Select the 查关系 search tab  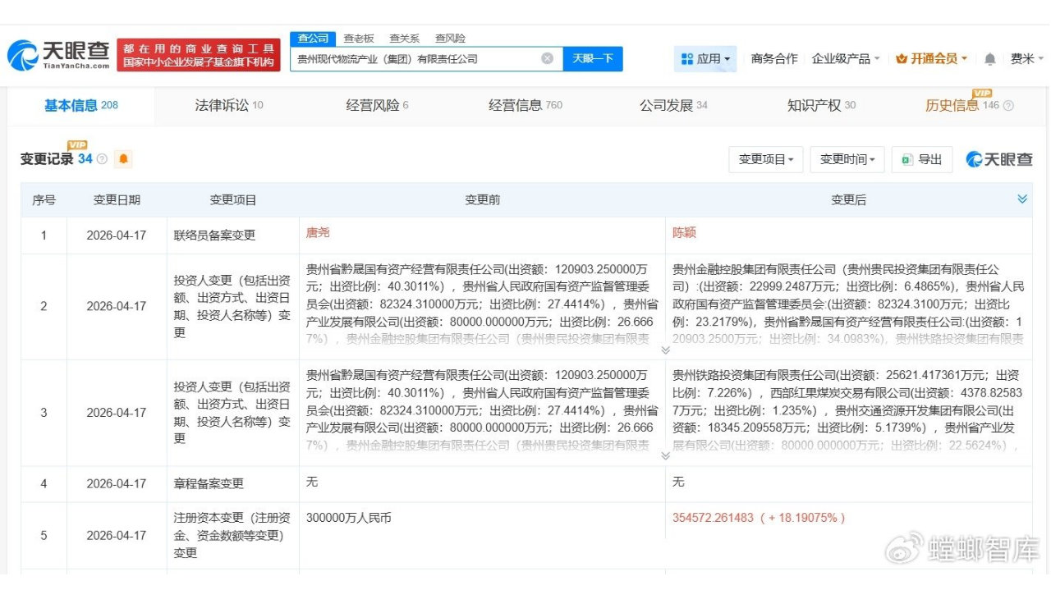click(404, 38)
